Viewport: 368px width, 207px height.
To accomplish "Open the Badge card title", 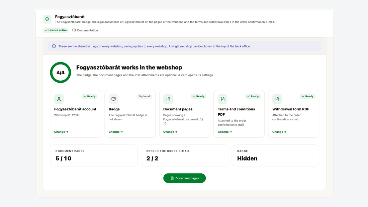I will 114,109.
